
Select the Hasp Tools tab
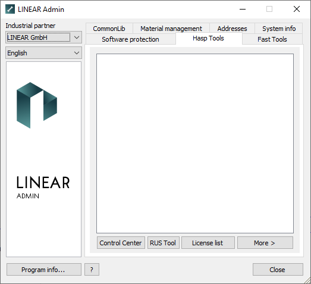click(209, 38)
